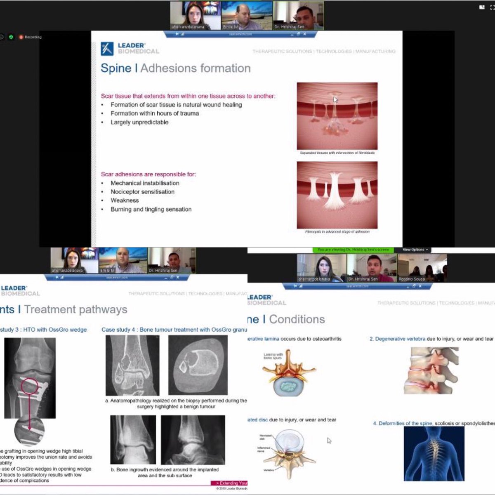Click the green 'You are viewing' screen-share banner
495x495 pixels.
[354, 250]
